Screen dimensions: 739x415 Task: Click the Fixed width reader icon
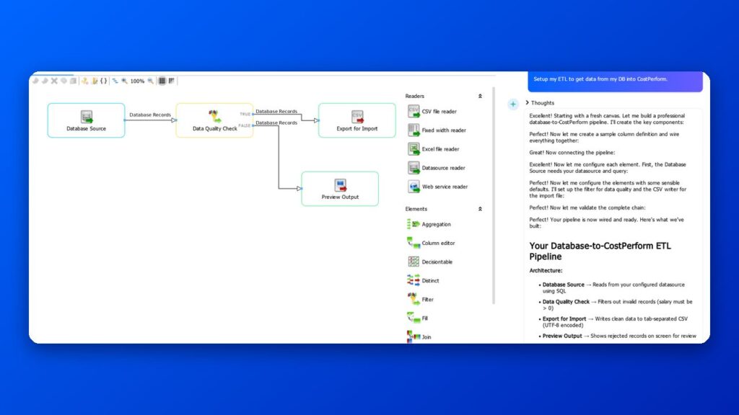click(414, 130)
